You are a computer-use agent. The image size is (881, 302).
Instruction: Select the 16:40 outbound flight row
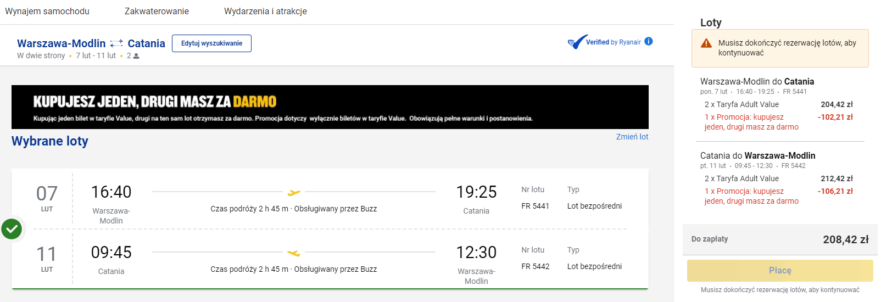pyautogui.click(x=330, y=199)
